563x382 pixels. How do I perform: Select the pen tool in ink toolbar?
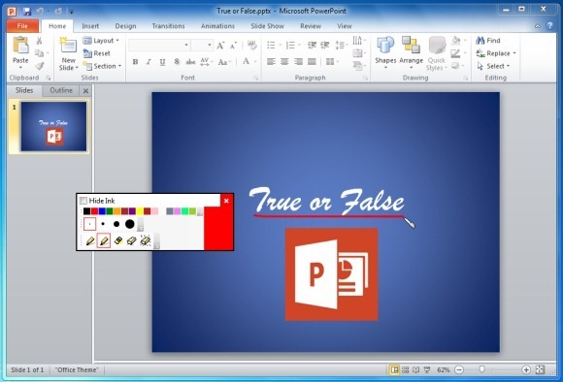[90, 240]
